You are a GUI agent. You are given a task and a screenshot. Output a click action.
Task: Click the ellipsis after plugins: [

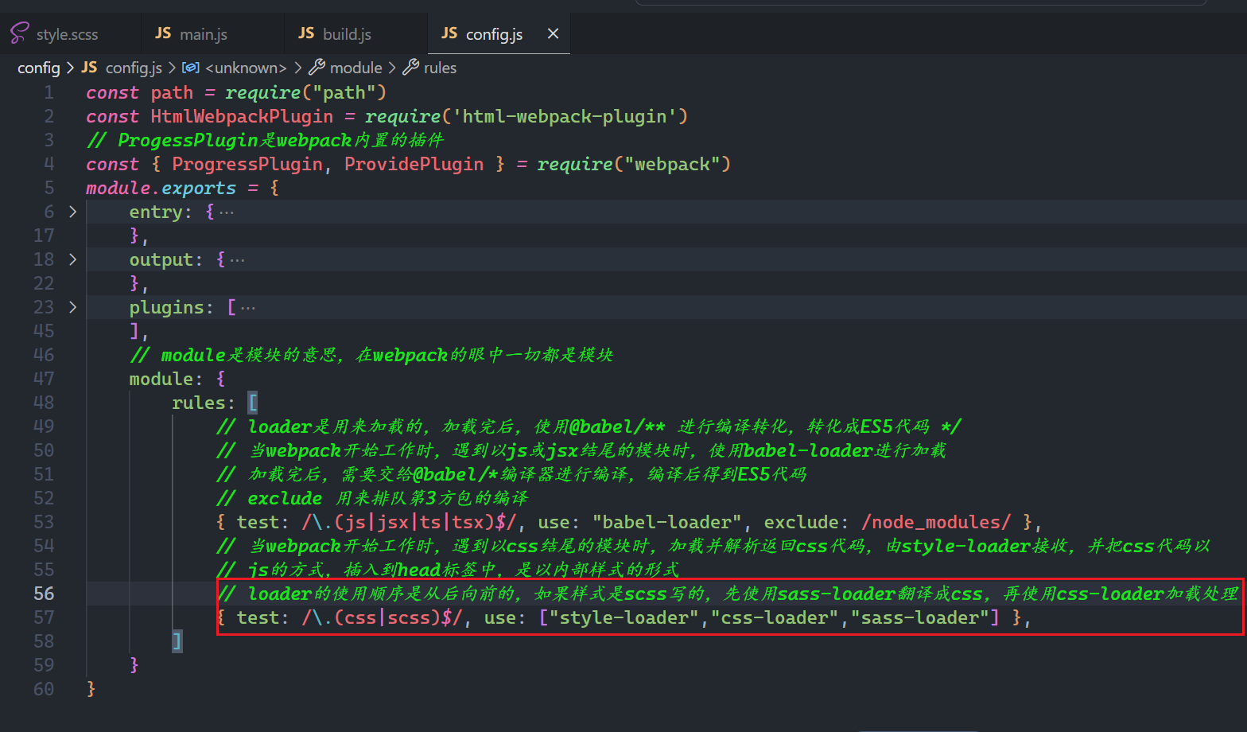click(x=248, y=308)
